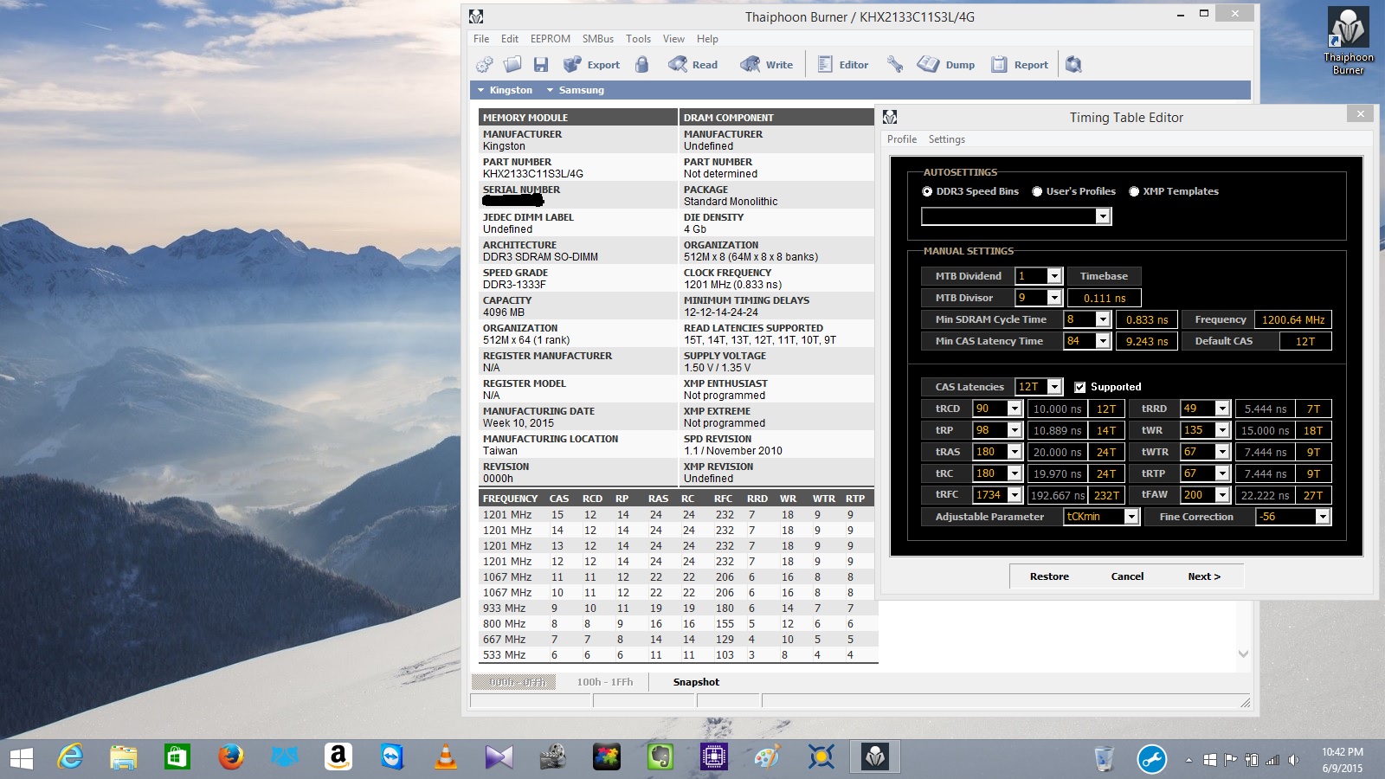Viewport: 1385px width, 779px height.
Task: Open the File menu
Action: 481,39
